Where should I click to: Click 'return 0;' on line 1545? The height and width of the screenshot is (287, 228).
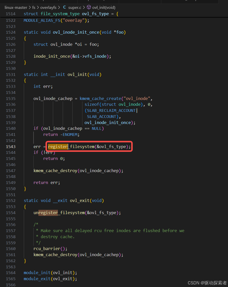pyautogui.click(x=54, y=158)
